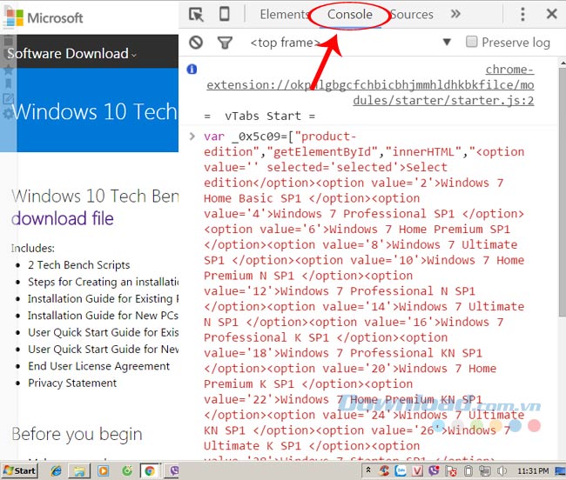Click 'User Quick Start Guide for New' item

104,349
